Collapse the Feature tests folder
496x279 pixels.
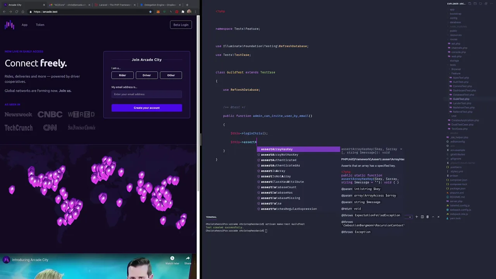coord(456,73)
